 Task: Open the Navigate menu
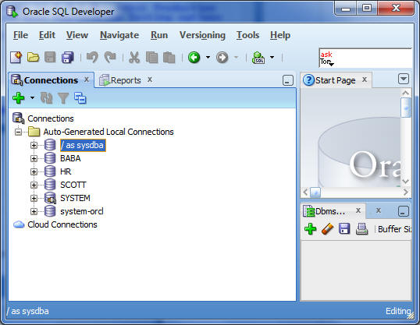[119, 35]
